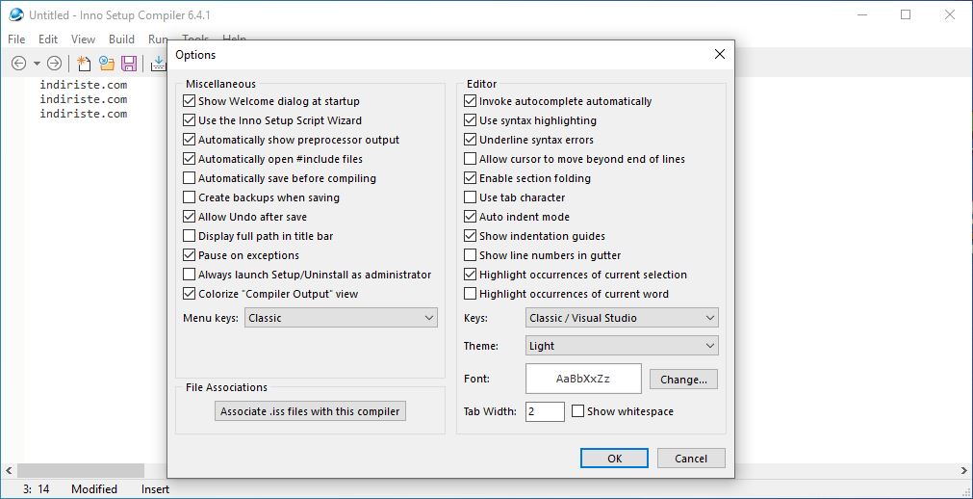This screenshot has width=973, height=499.
Task: Open the Build menu
Action: click(x=121, y=39)
